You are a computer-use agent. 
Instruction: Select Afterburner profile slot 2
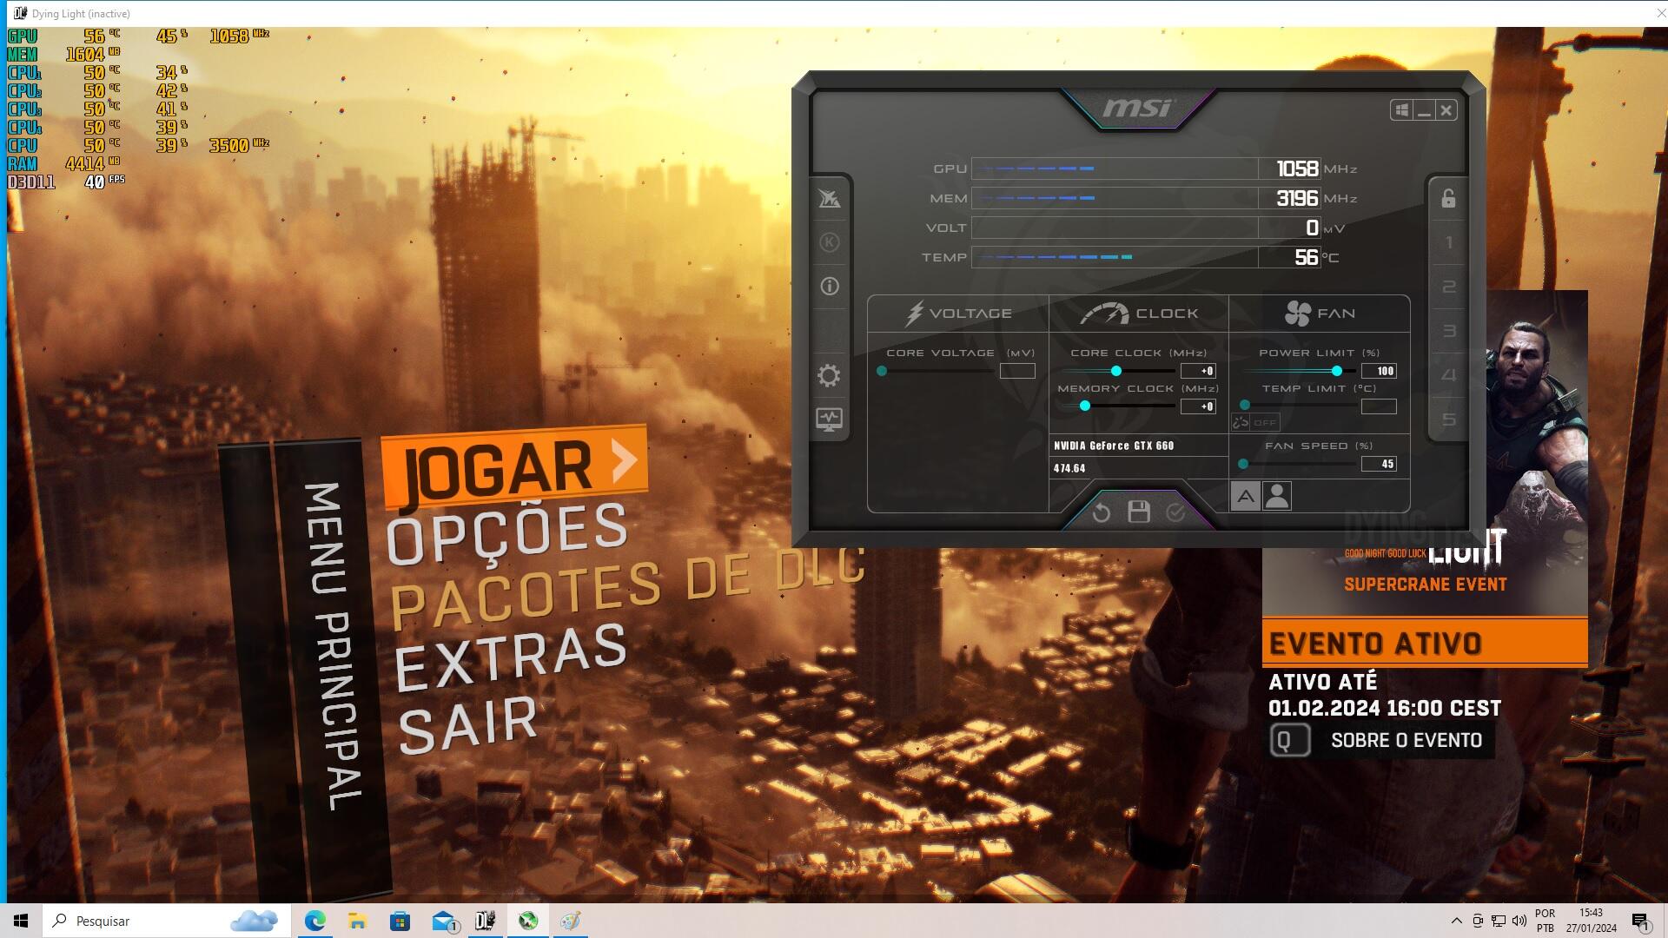point(1448,287)
